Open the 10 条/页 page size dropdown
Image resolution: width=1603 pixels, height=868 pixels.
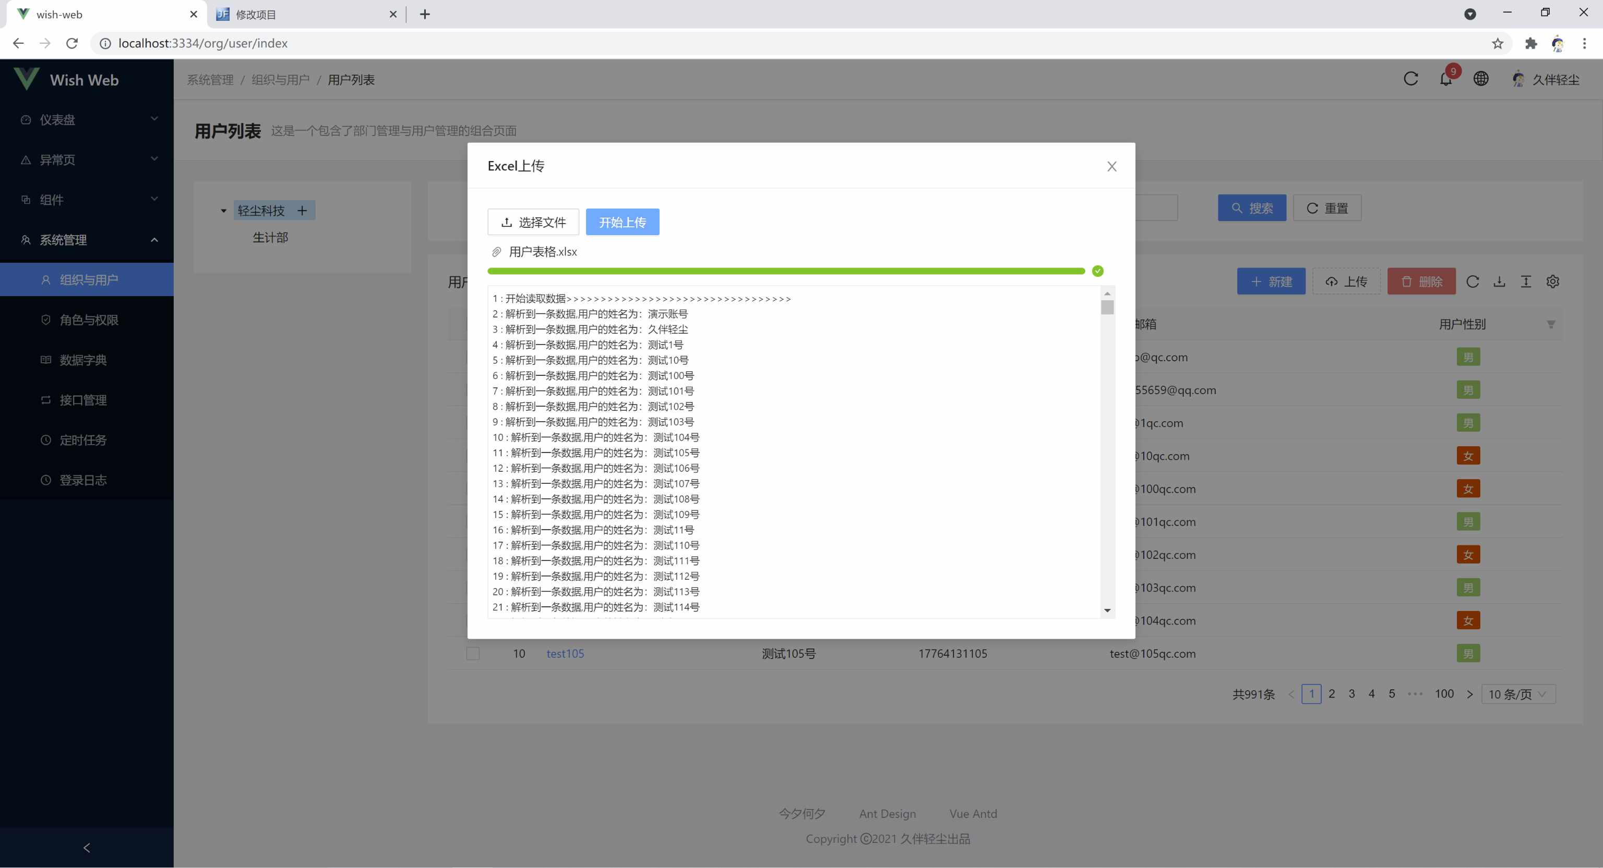(x=1518, y=694)
